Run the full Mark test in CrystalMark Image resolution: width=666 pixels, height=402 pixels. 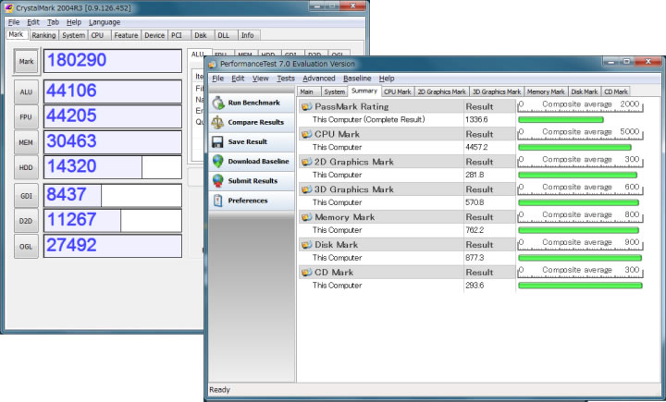[26, 62]
